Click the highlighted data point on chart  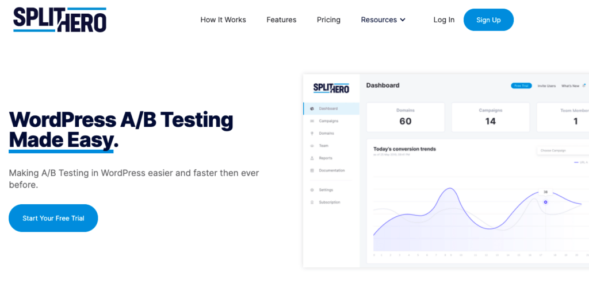tap(545, 202)
